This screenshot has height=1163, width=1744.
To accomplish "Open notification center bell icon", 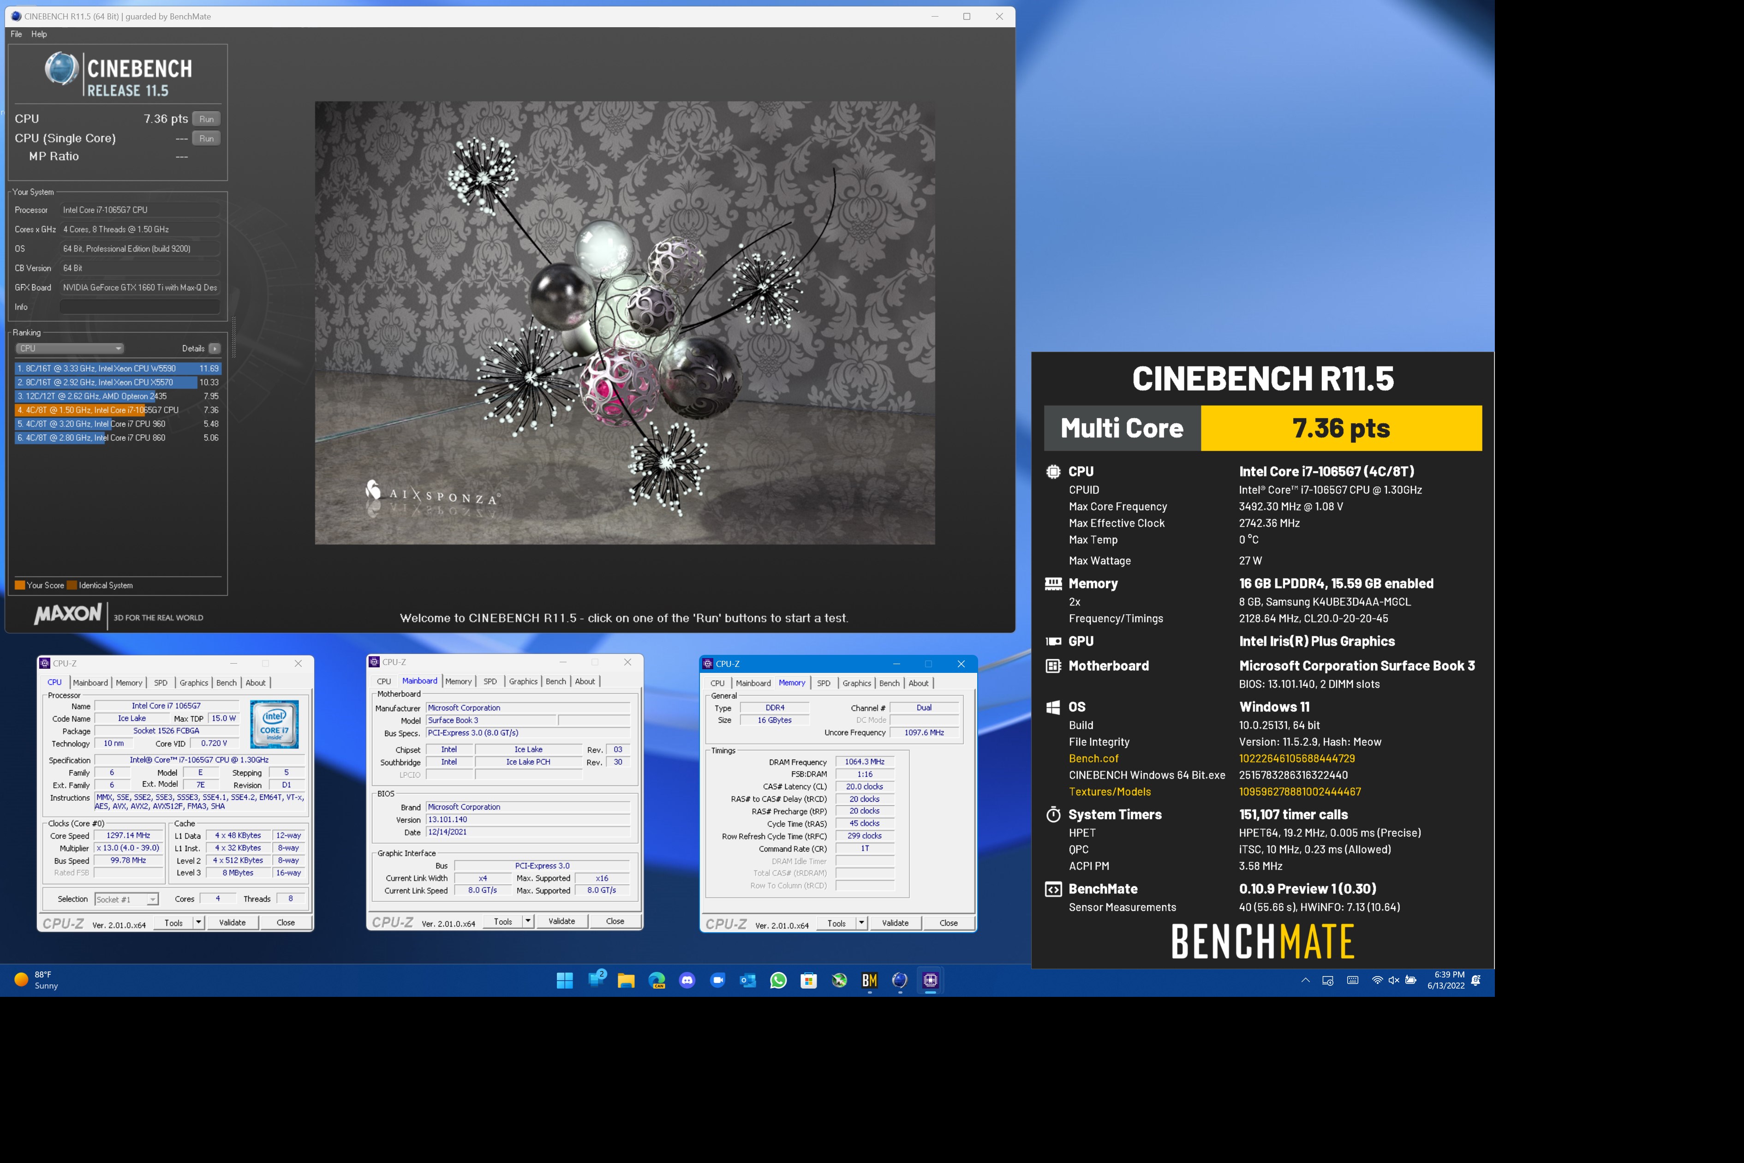I will coord(1476,981).
